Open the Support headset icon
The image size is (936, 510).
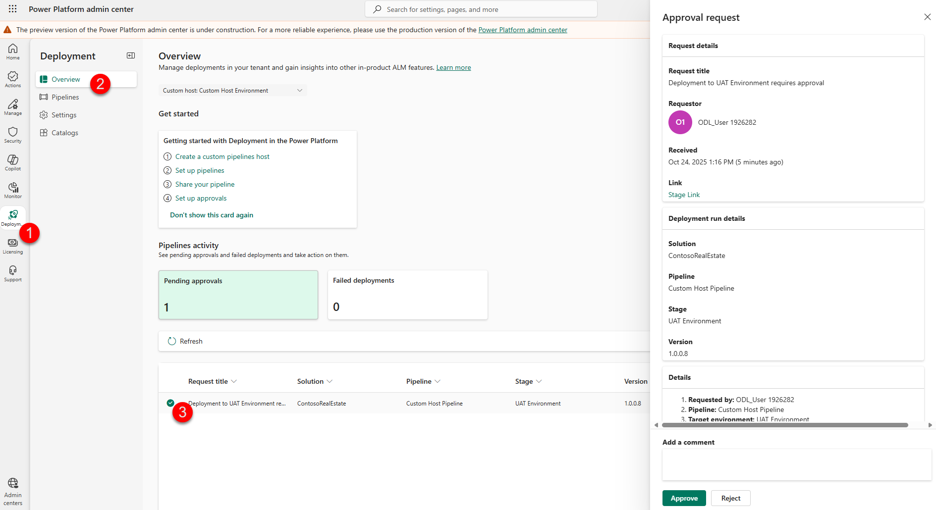tap(13, 273)
